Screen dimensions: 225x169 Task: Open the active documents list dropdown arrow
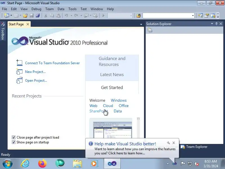141,25
